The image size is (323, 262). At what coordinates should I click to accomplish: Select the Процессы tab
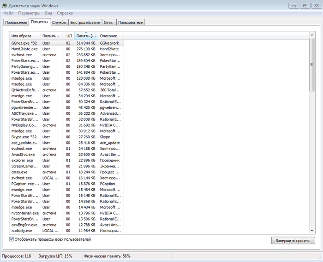[40, 22]
